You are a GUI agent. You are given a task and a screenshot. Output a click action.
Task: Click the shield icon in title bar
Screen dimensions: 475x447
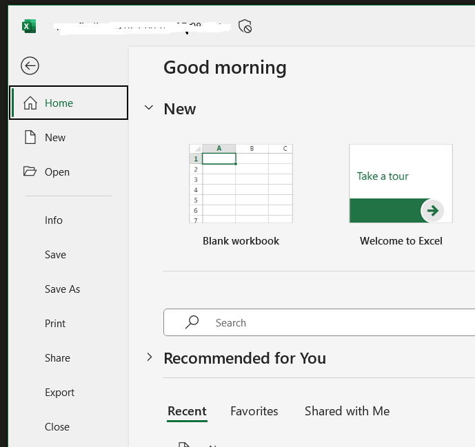(245, 26)
